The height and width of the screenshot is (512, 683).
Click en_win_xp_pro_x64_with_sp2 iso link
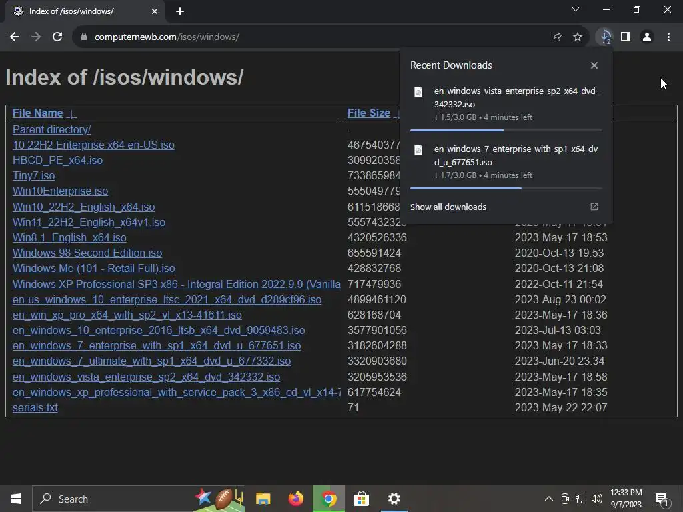coord(127,315)
